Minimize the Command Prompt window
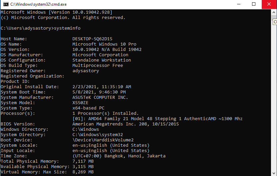 (x=238, y=4)
